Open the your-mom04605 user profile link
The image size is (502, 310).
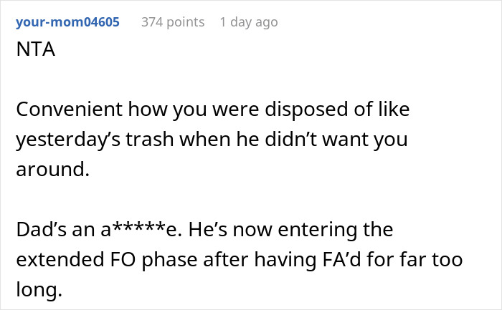(67, 22)
